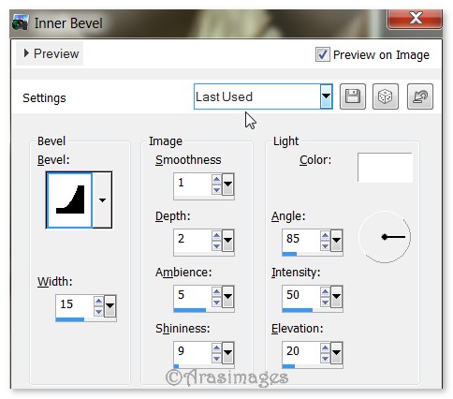Expand the Preview disclosure triangle
This screenshot has width=453, height=399.
(26, 53)
